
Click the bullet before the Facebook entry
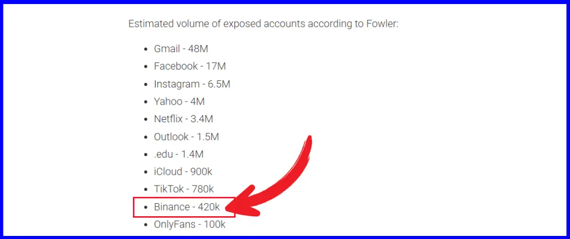click(x=147, y=67)
